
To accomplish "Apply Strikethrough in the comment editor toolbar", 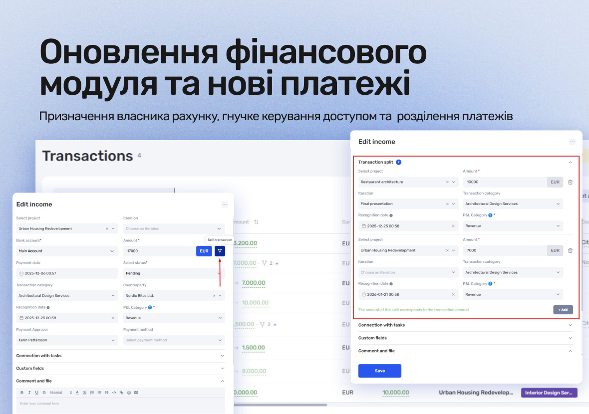I will point(44,393).
